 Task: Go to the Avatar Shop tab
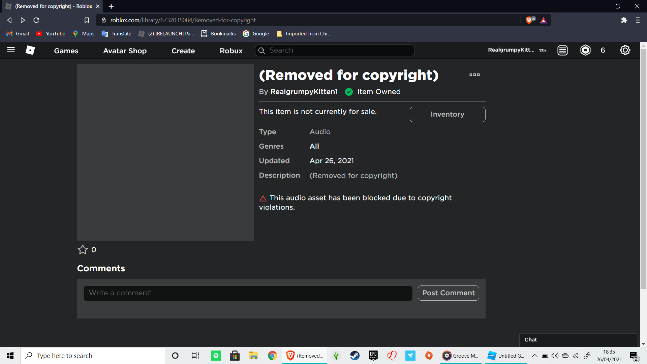pos(125,51)
